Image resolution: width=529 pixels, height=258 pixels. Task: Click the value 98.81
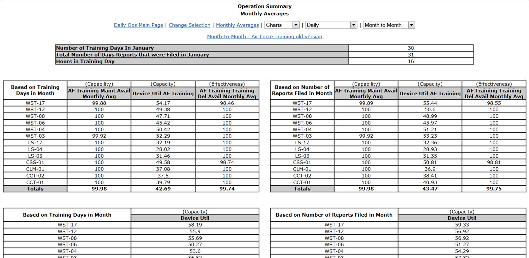click(x=494, y=162)
